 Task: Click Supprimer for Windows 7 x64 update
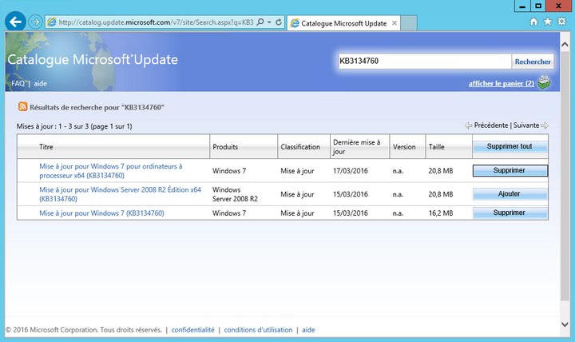pos(510,170)
